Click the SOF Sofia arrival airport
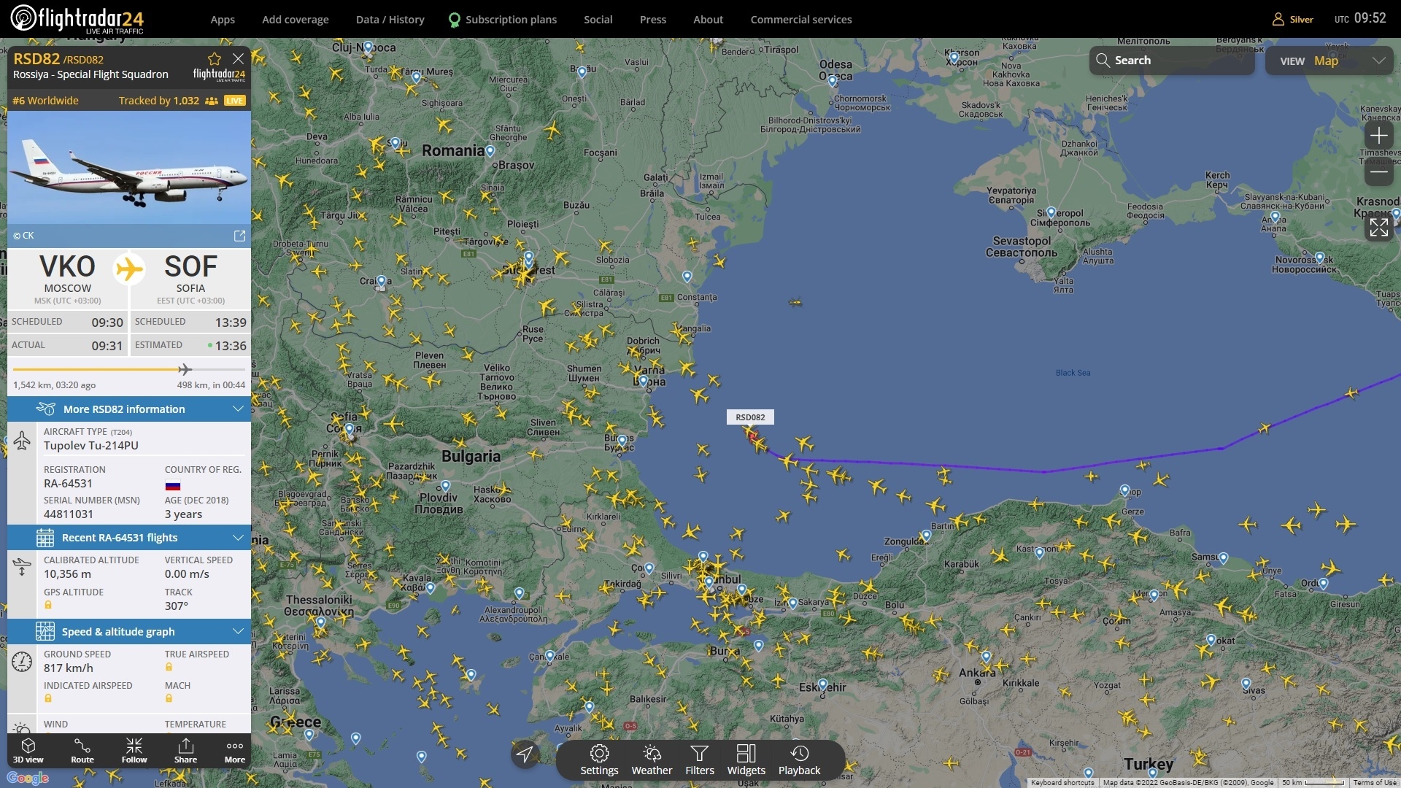This screenshot has height=788, width=1401. coord(190,278)
